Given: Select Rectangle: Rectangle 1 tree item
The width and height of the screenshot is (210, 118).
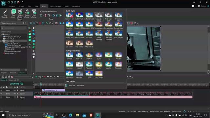Looking at the screenshot, I should coord(14,45).
